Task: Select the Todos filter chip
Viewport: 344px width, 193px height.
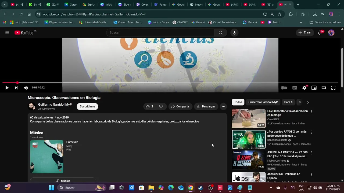Action: pyautogui.click(x=238, y=102)
